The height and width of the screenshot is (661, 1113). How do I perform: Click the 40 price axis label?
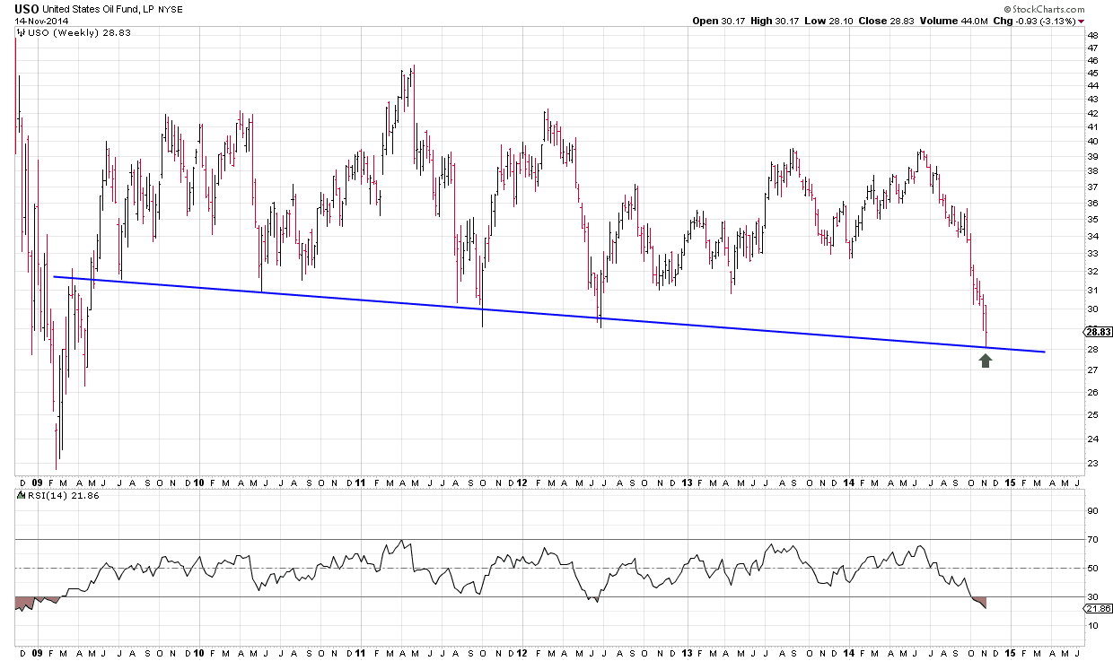(x=1092, y=141)
